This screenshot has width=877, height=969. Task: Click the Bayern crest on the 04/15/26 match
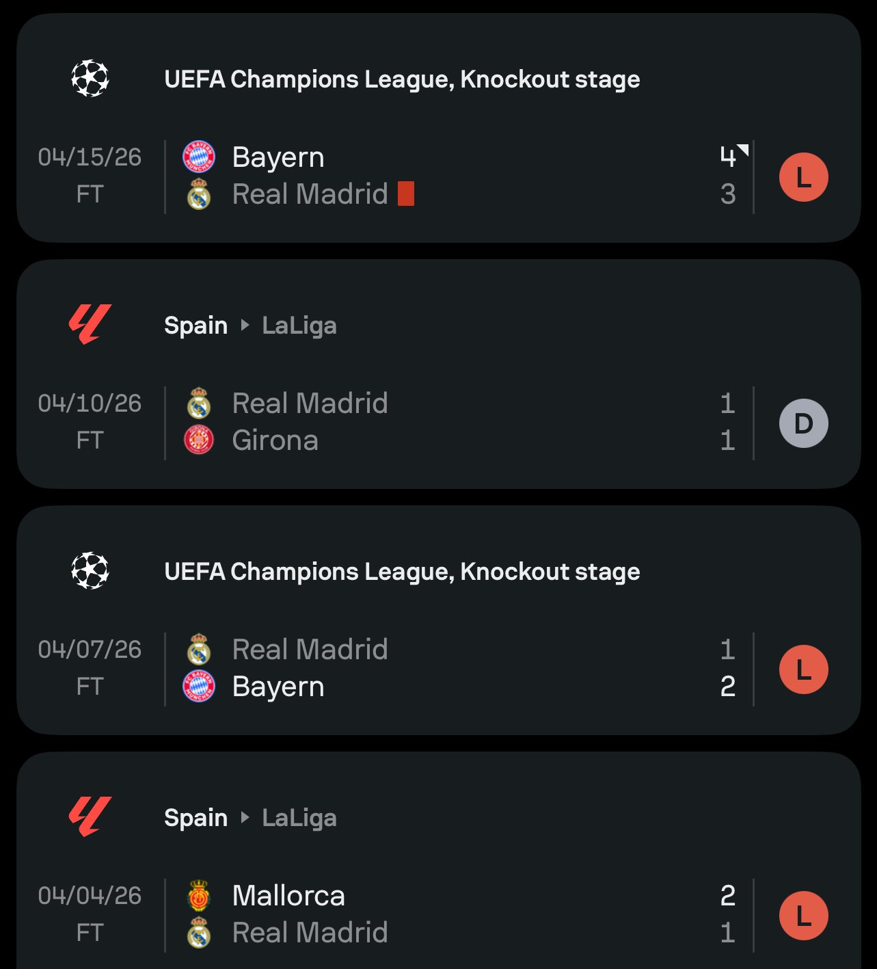[x=199, y=157]
